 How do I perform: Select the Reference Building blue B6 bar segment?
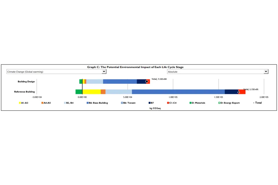tap(178, 92)
